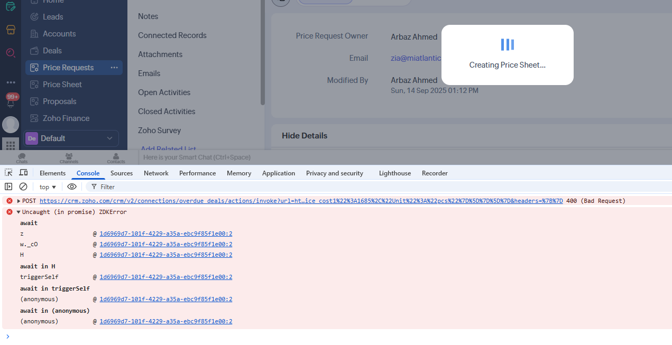Click the zia@miatlantic email link

pyautogui.click(x=416, y=58)
